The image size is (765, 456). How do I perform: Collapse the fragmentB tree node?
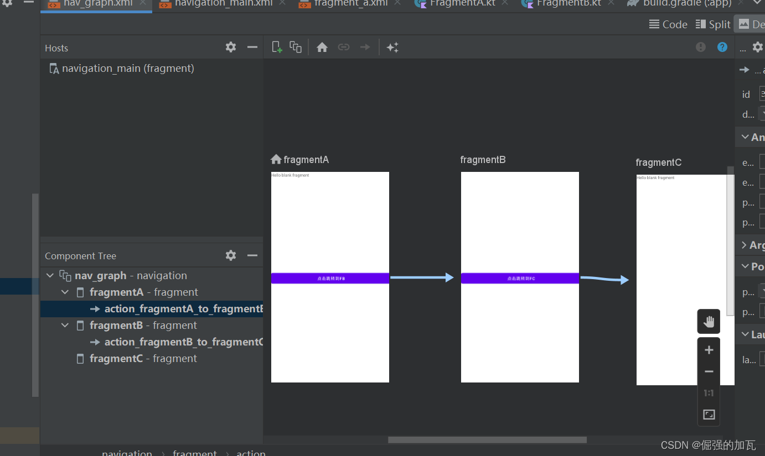click(65, 325)
